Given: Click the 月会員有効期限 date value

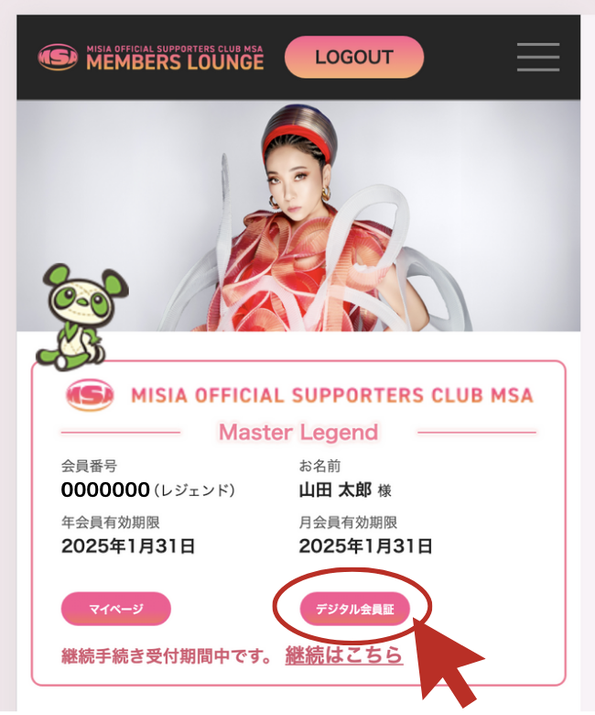Looking at the screenshot, I should (365, 545).
